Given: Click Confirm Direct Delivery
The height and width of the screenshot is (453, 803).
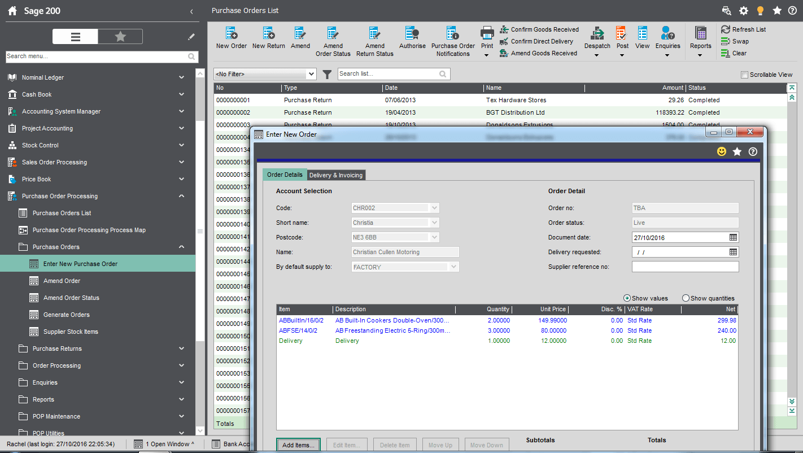Looking at the screenshot, I should (536, 41).
